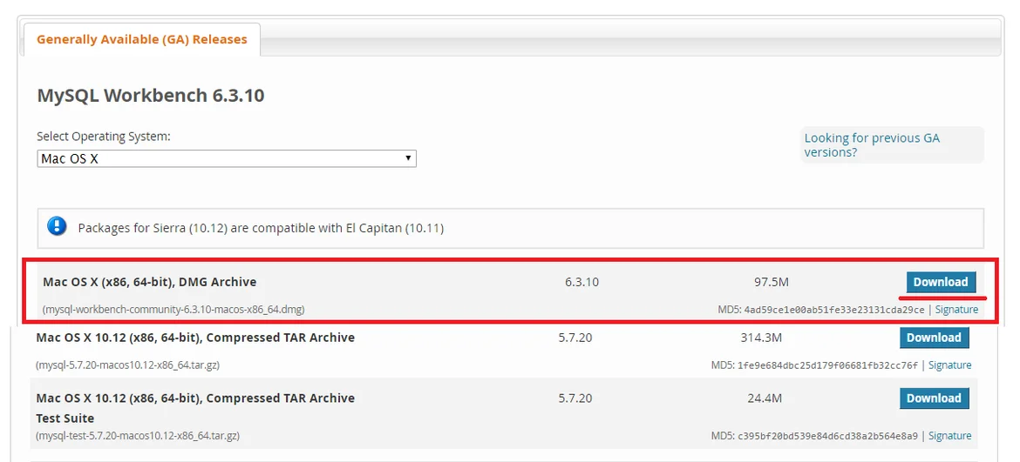Screen dimensions: 1020x462
Task: Open Signature link for the 314.3M TAR archive
Action: tap(949, 365)
